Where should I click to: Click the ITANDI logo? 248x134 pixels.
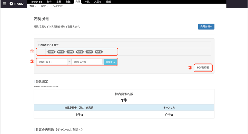[17, 4]
